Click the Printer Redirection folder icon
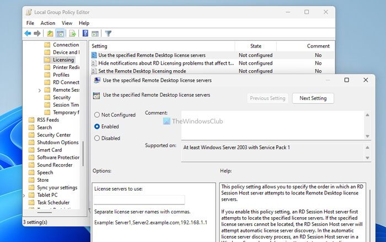The width and height of the screenshot is (386, 242). click(47, 67)
